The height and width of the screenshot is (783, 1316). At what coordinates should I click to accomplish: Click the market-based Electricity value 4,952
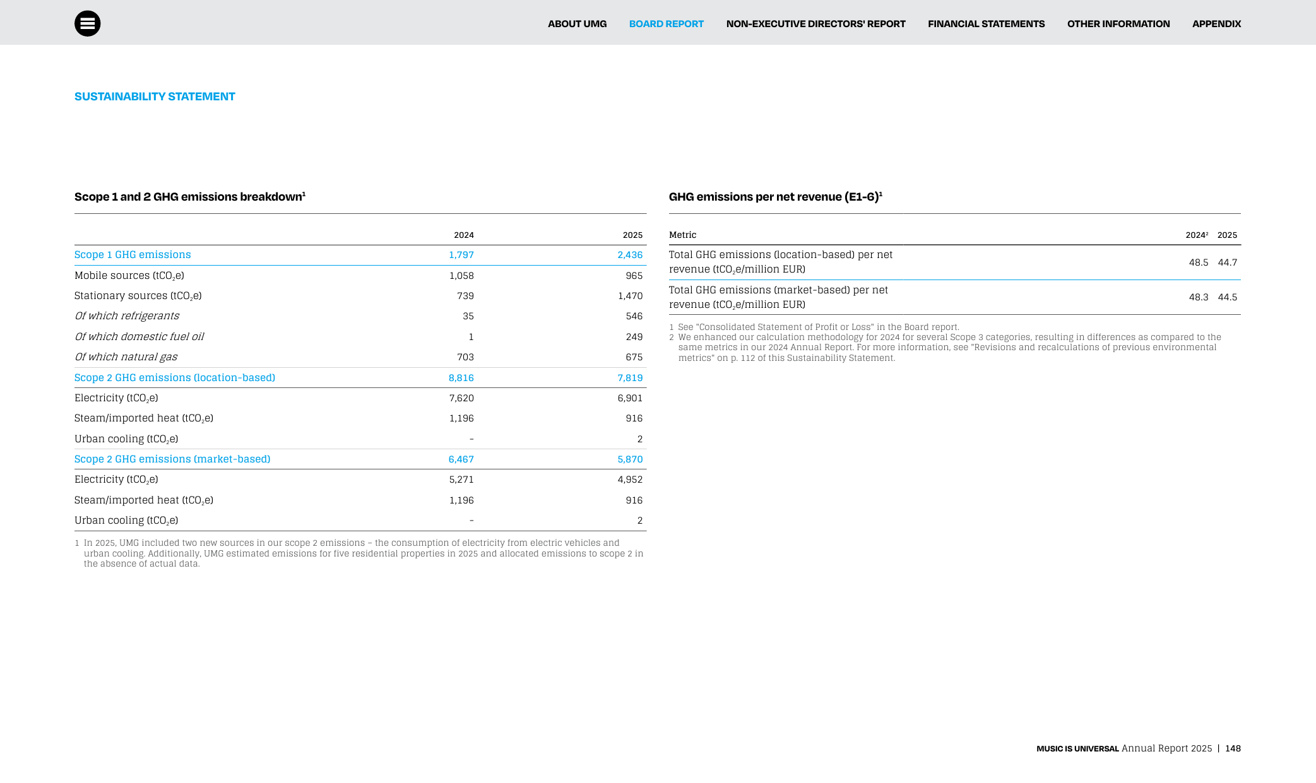630,480
